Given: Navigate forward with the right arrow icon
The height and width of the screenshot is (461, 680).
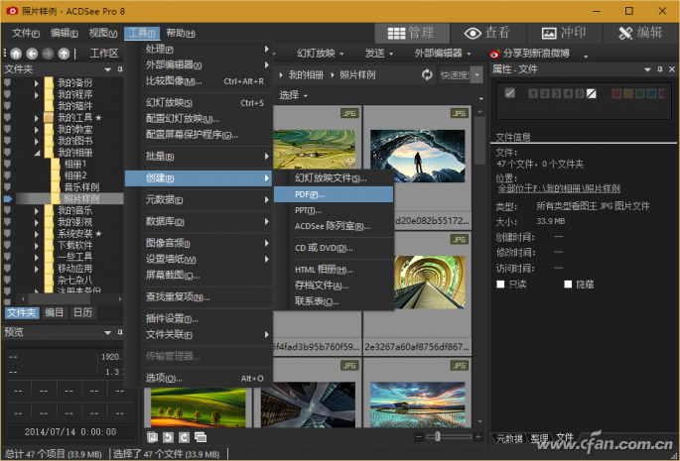Looking at the screenshot, I should click(48, 54).
